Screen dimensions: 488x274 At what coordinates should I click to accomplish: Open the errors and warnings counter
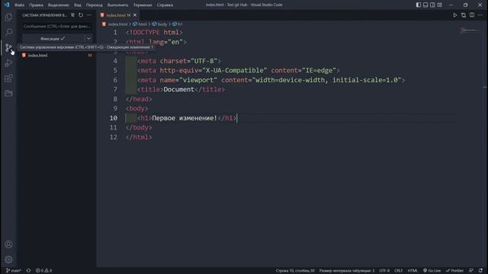[x=44, y=271]
